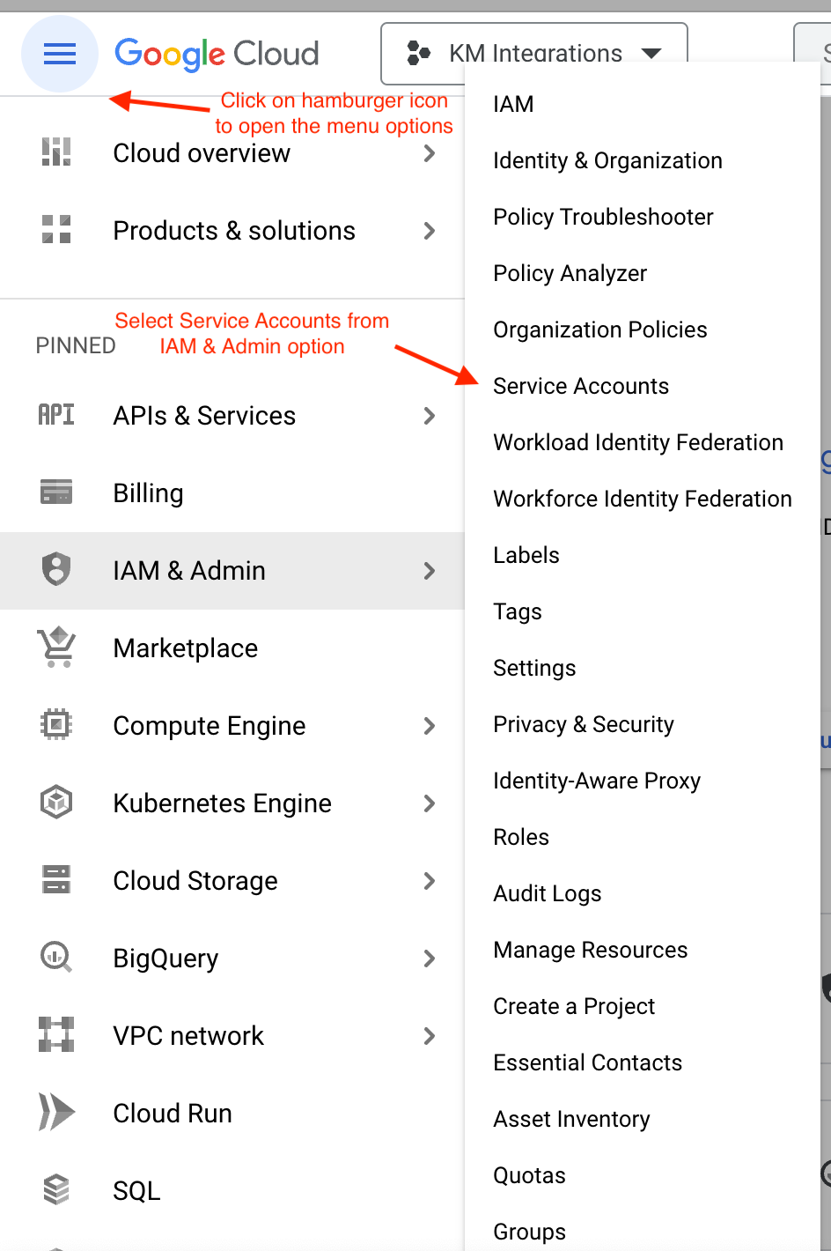Expand the Products & solutions chevron

click(x=430, y=231)
